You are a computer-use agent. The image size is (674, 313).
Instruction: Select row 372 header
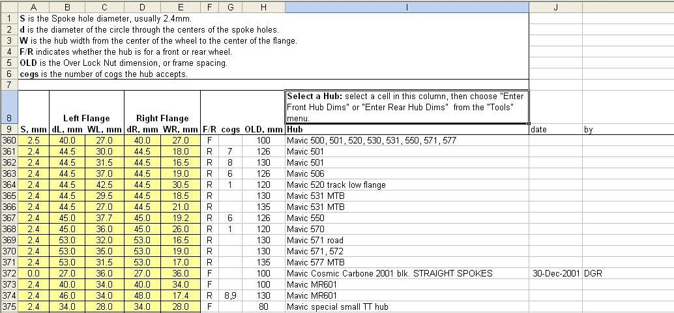(x=9, y=273)
